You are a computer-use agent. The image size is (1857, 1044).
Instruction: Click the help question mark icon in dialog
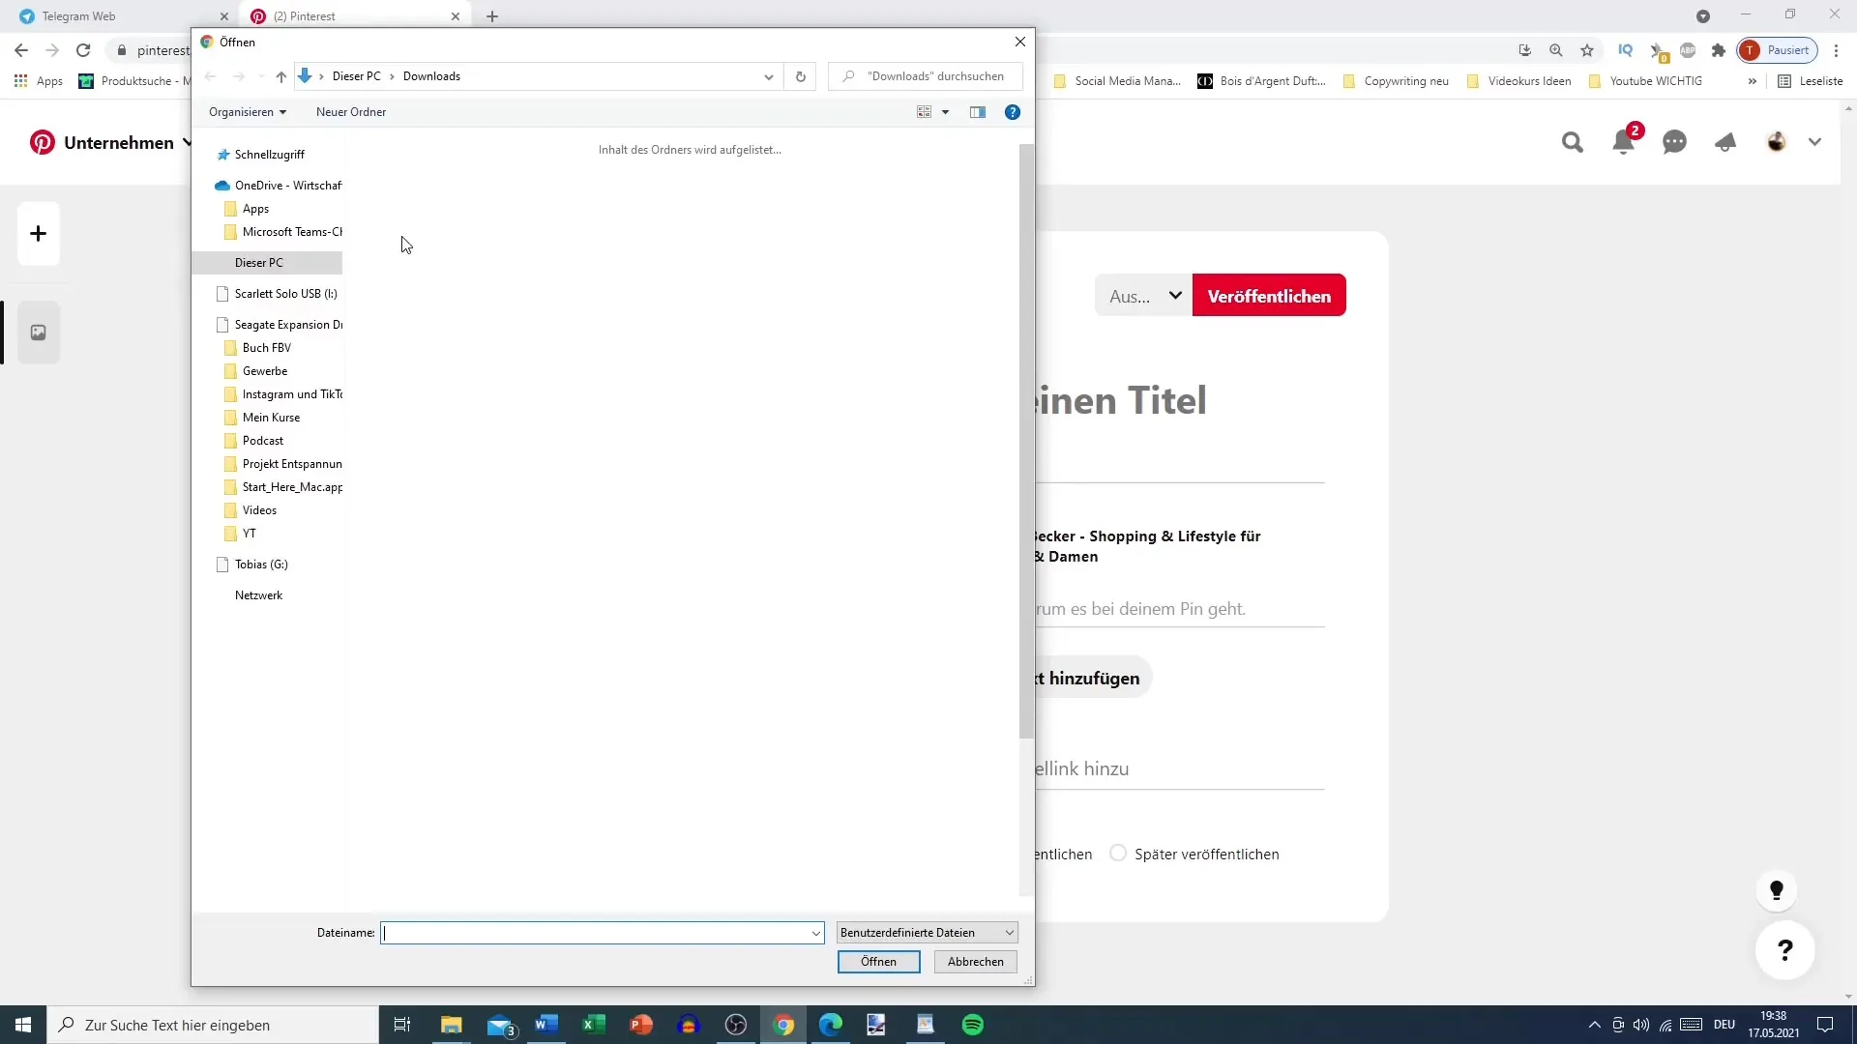click(1013, 112)
